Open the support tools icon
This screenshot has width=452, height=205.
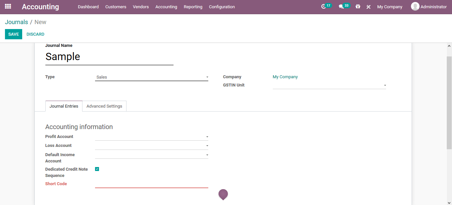(x=368, y=7)
